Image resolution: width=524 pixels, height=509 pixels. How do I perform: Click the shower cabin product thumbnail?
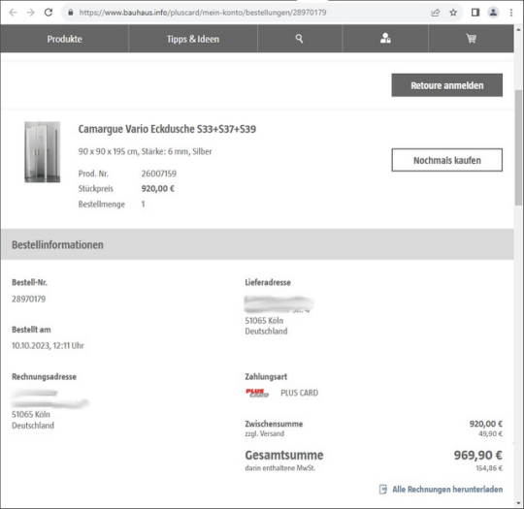click(x=43, y=152)
